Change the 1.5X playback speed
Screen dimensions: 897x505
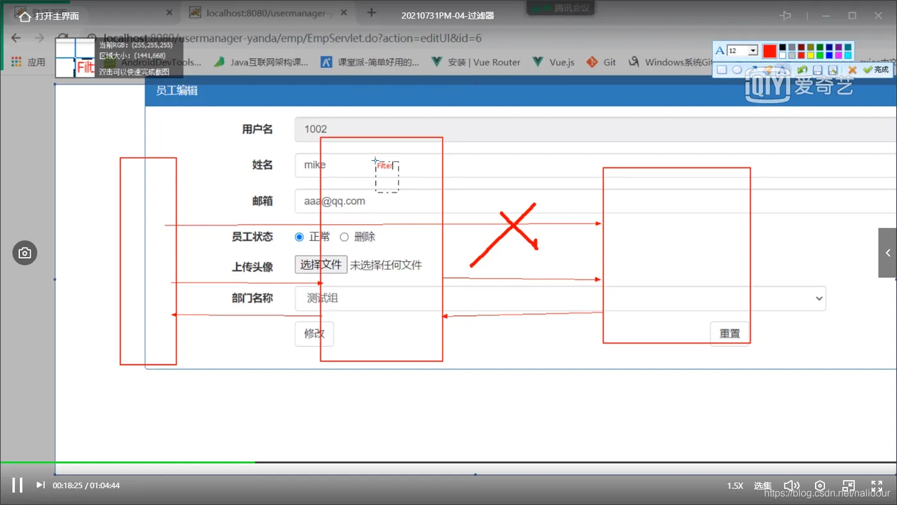(735, 486)
